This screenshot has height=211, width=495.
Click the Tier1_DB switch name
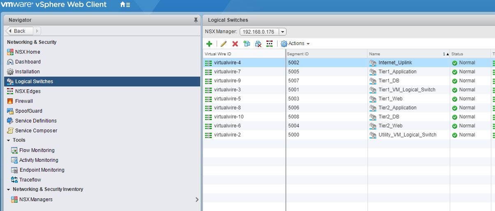click(x=389, y=81)
